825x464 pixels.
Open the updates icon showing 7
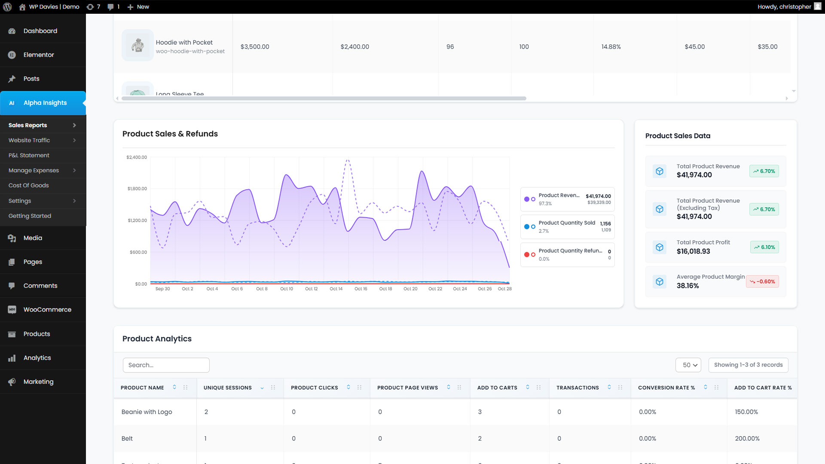coord(90,7)
